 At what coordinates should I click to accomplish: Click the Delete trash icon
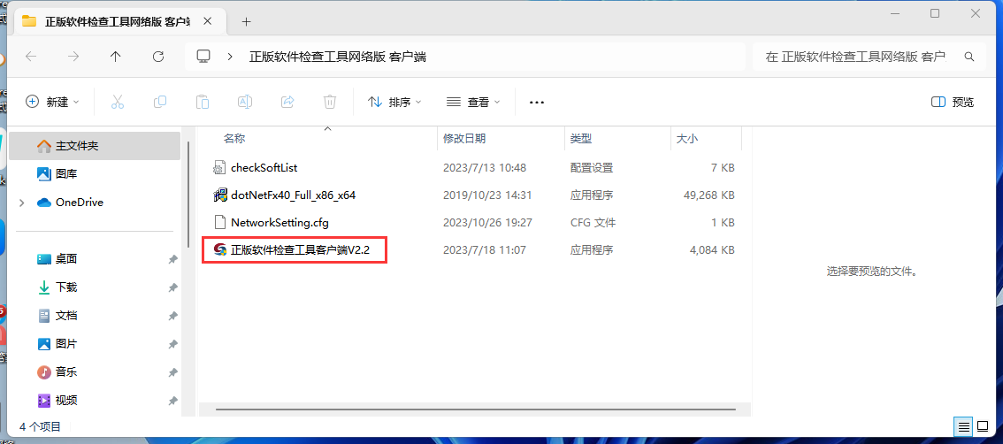[329, 102]
